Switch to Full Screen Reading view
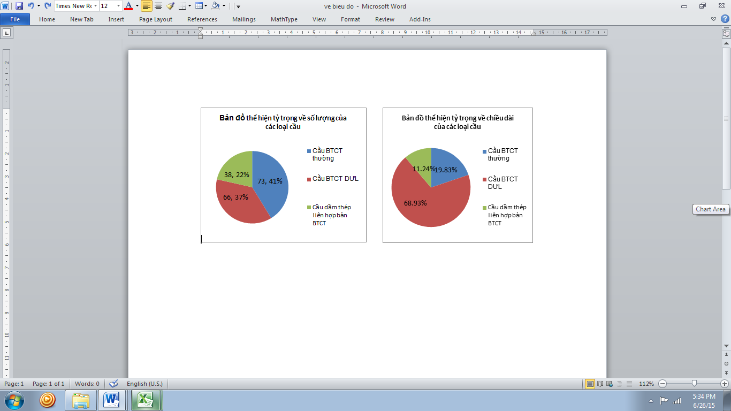This screenshot has width=731, height=411. [600, 384]
